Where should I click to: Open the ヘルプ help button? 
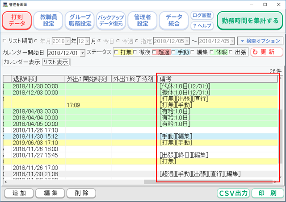[x=202, y=26]
